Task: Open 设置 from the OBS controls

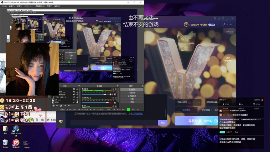Action: pyautogui.click(x=132, y=99)
